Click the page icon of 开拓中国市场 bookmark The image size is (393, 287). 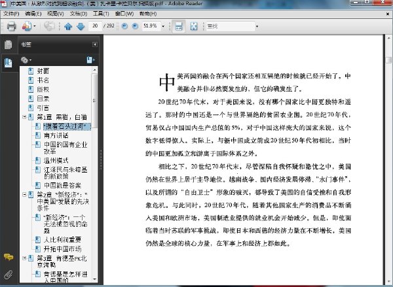point(37,249)
